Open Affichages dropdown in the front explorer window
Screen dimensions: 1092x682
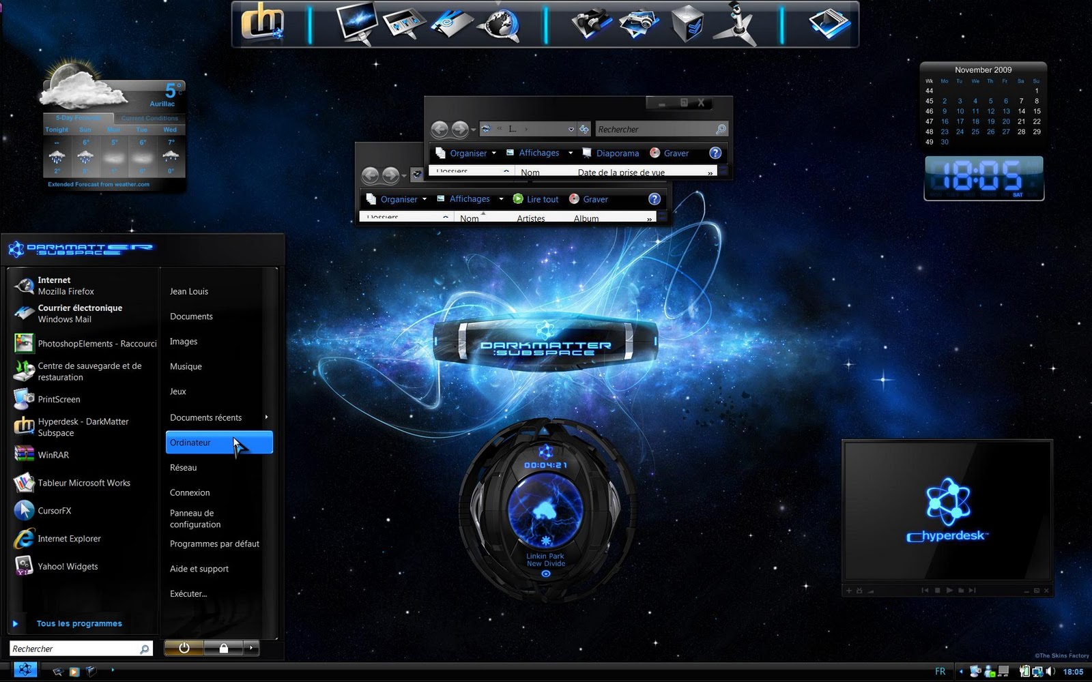point(470,198)
